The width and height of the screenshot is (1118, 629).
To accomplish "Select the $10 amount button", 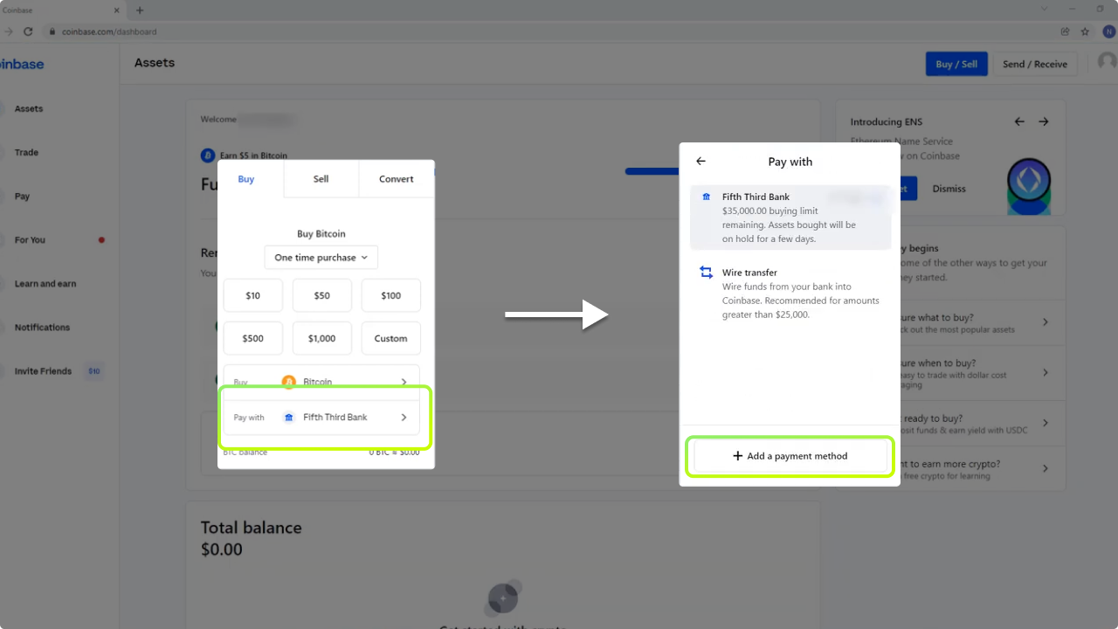I will [252, 295].
